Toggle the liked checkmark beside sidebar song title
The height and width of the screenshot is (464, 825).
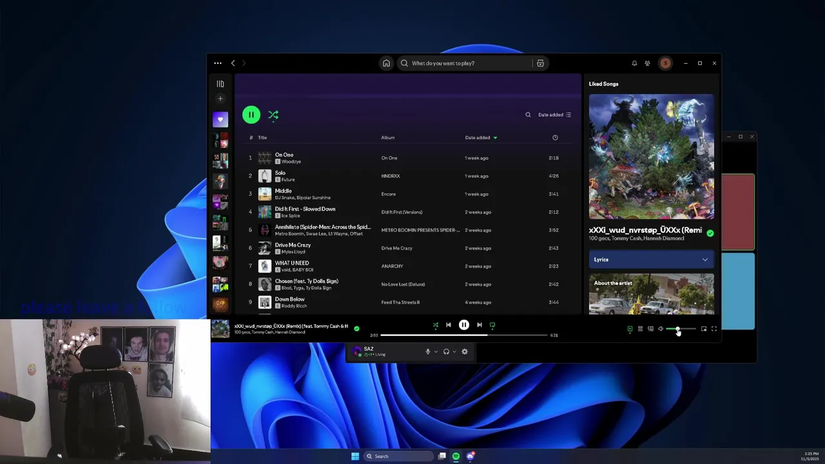[x=710, y=233]
